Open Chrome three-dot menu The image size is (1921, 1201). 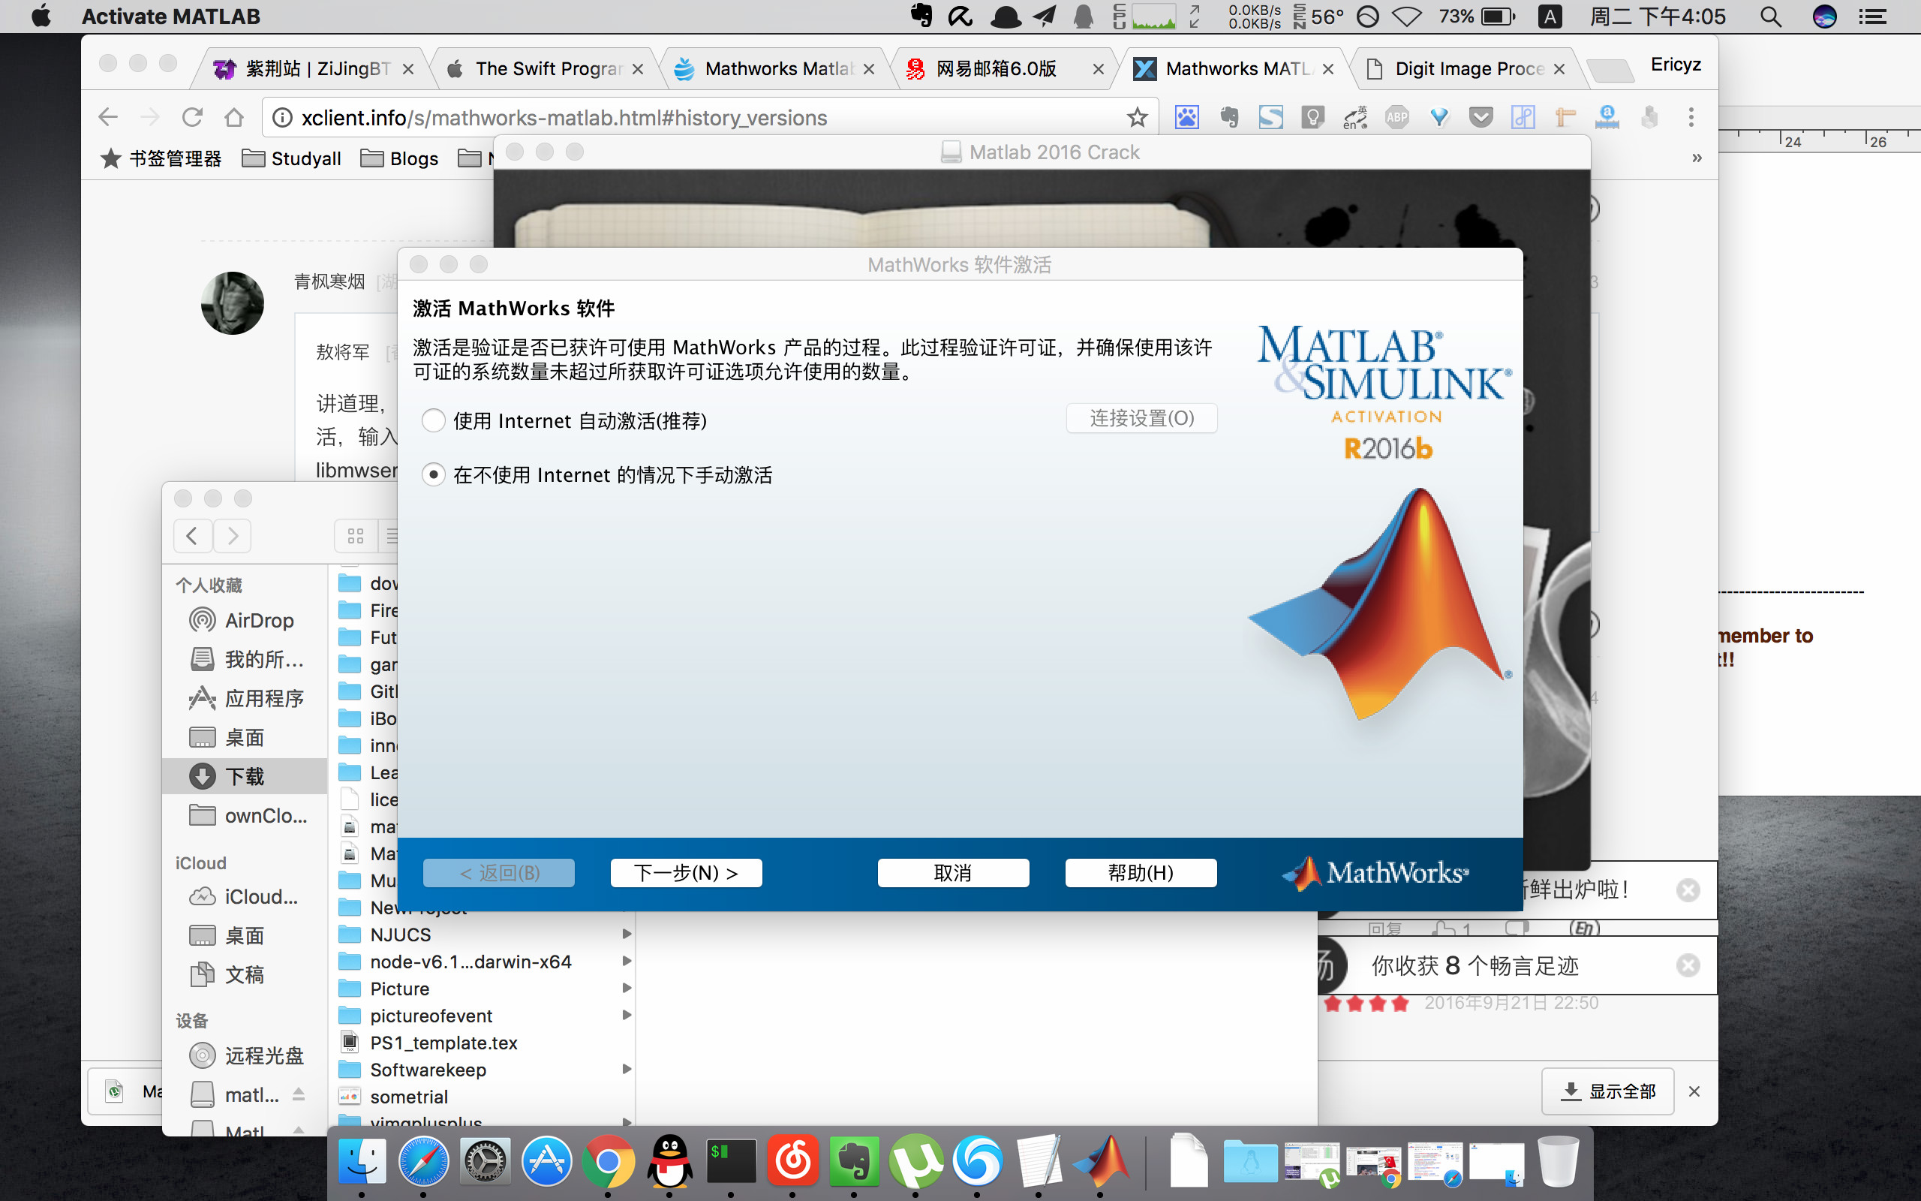tap(1691, 118)
